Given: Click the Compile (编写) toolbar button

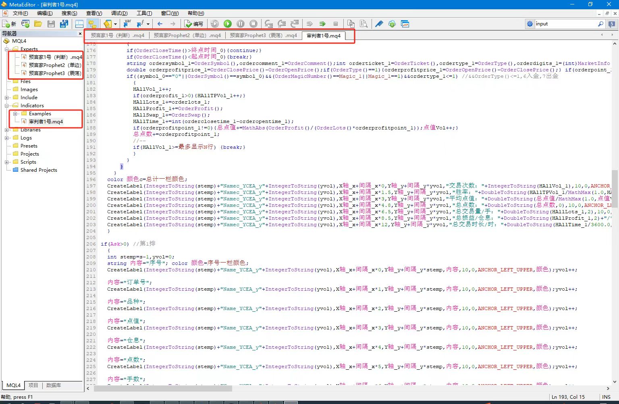Looking at the screenshot, I should coord(194,24).
